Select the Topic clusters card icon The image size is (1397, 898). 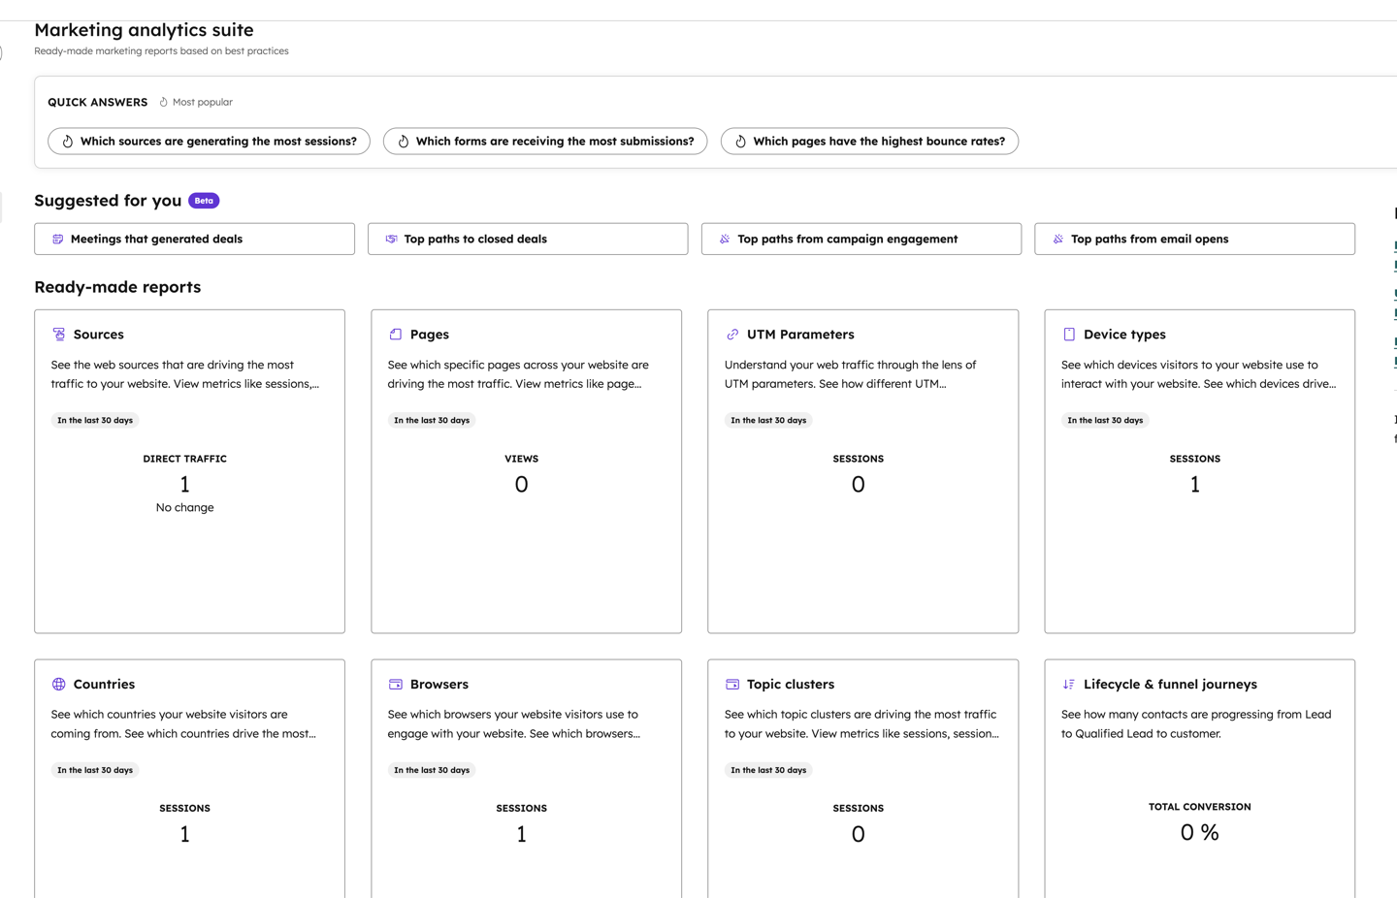731,684
